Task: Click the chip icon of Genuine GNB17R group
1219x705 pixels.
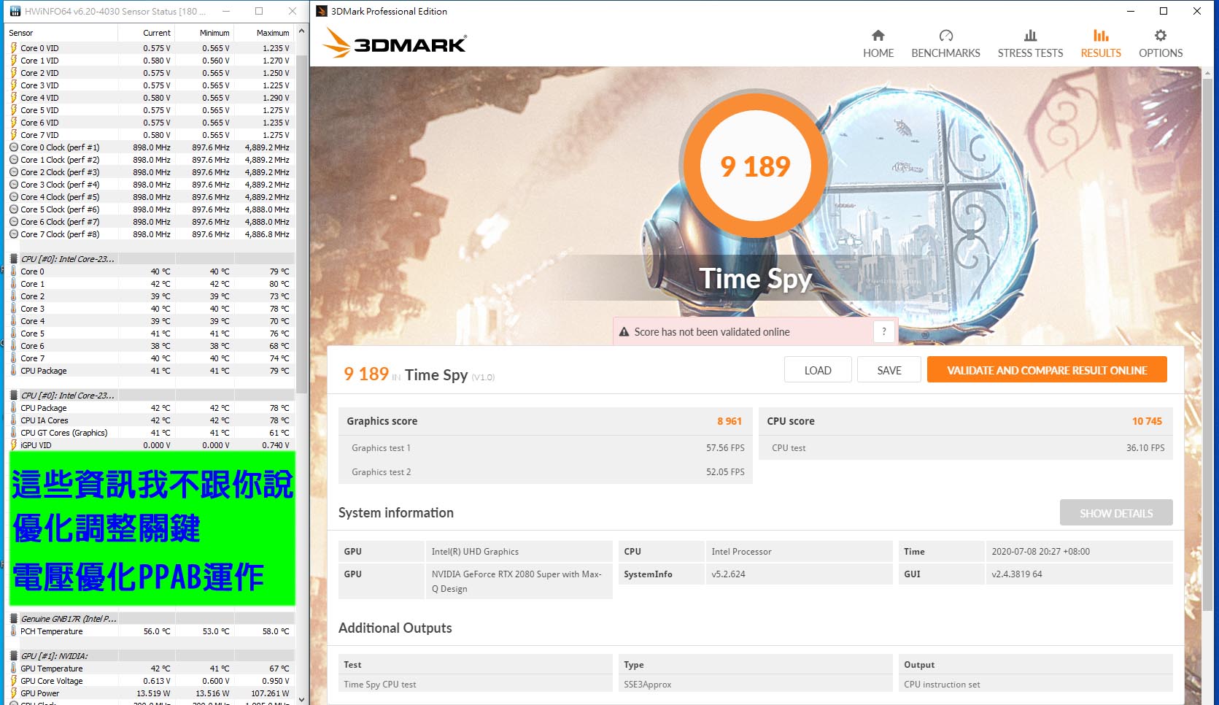Action: coord(14,618)
